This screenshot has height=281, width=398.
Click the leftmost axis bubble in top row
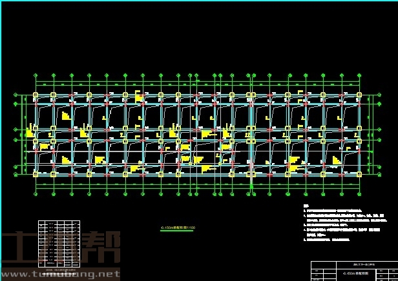tap(36, 75)
